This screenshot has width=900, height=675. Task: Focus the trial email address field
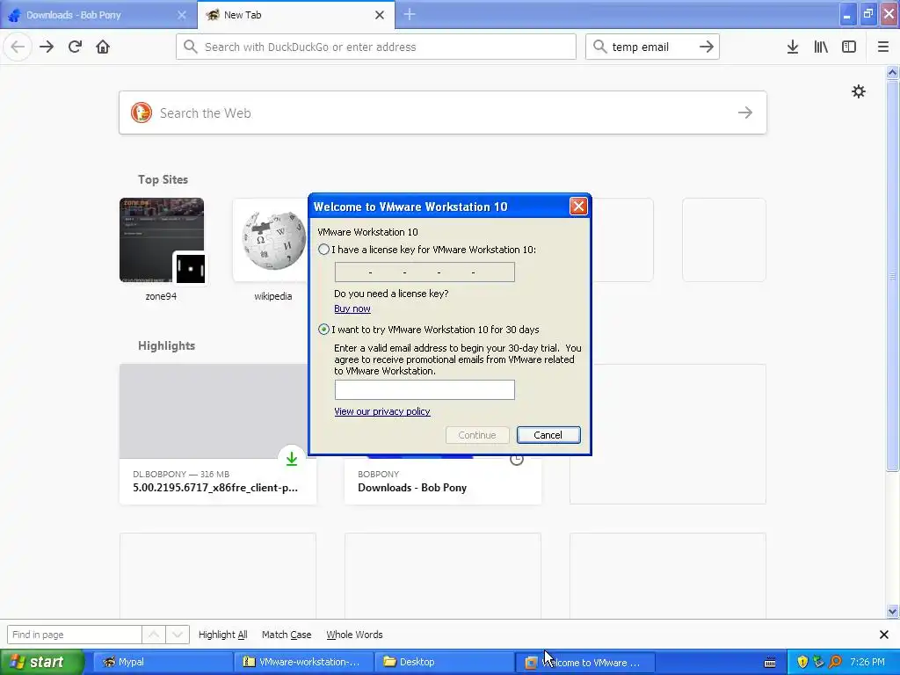[x=425, y=389]
